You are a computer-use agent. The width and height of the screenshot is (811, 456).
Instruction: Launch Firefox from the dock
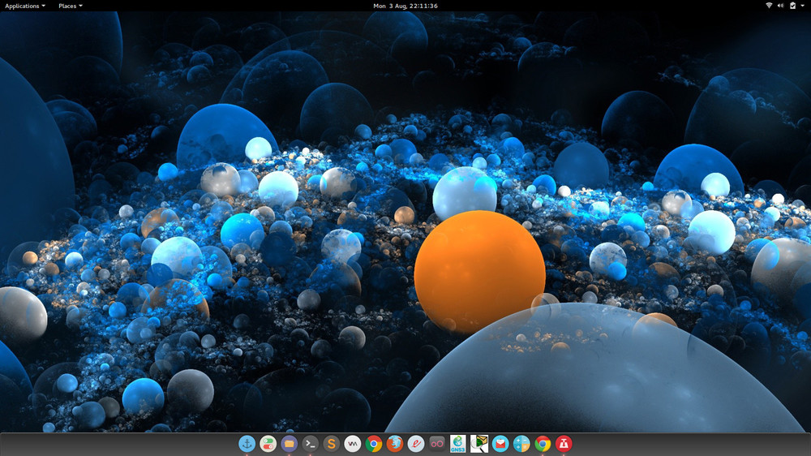tap(395, 444)
